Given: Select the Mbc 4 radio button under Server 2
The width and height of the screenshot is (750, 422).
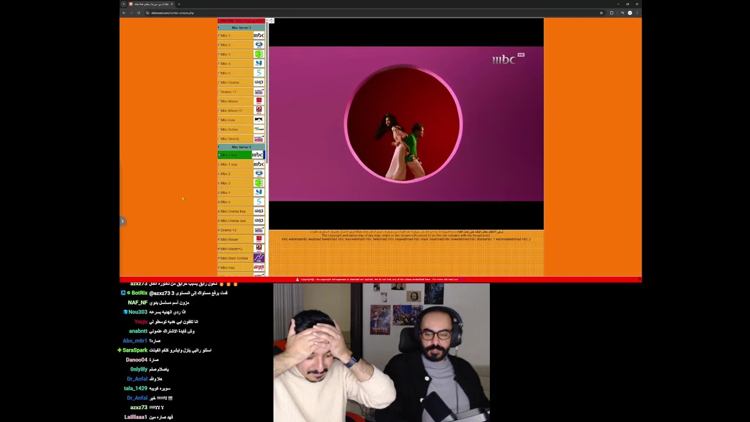Looking at the screenshot, I should click(x=219, y=192).
